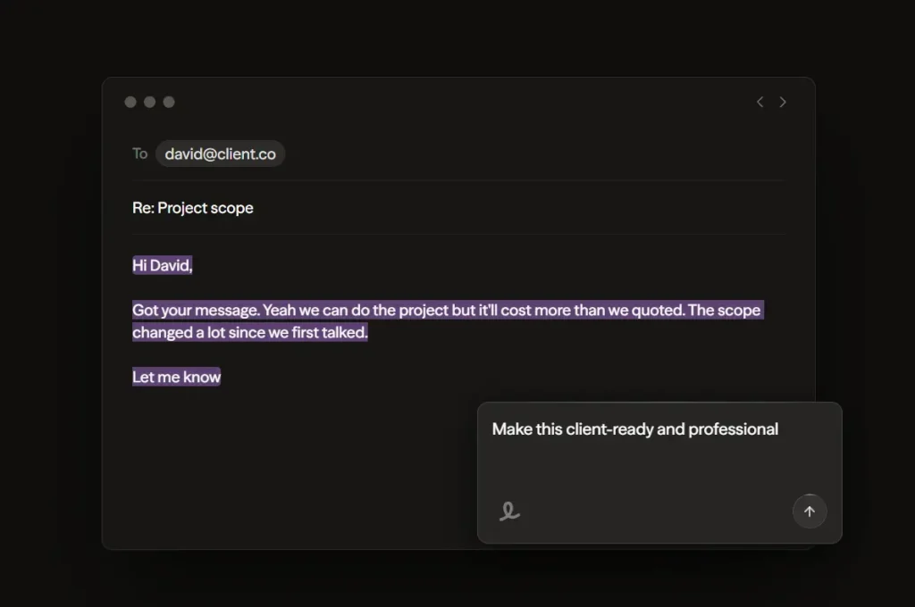Click the "Hi David," greeting line
Image resolution: width=915 pixels, height=607 pixels.
163,265
